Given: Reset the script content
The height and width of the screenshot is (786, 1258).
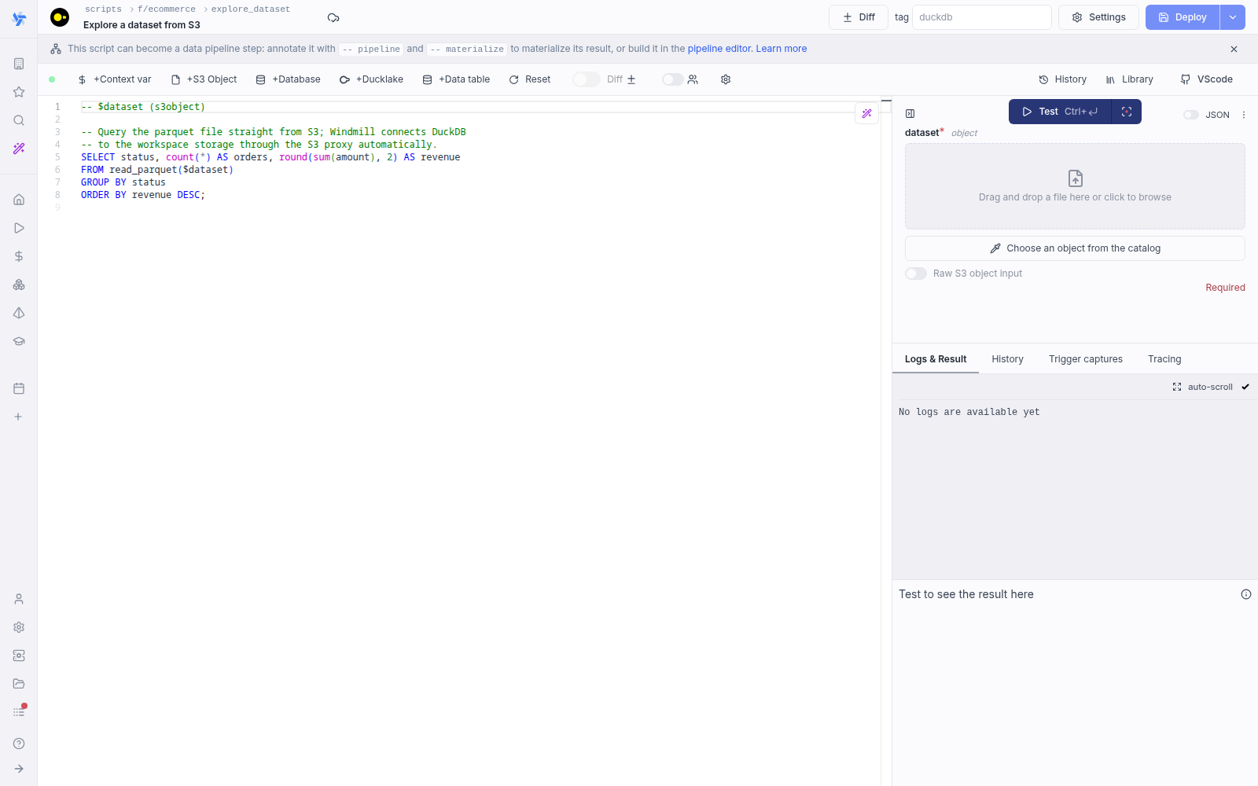Looking at the screenshot, I should click(x=530, y=79).
